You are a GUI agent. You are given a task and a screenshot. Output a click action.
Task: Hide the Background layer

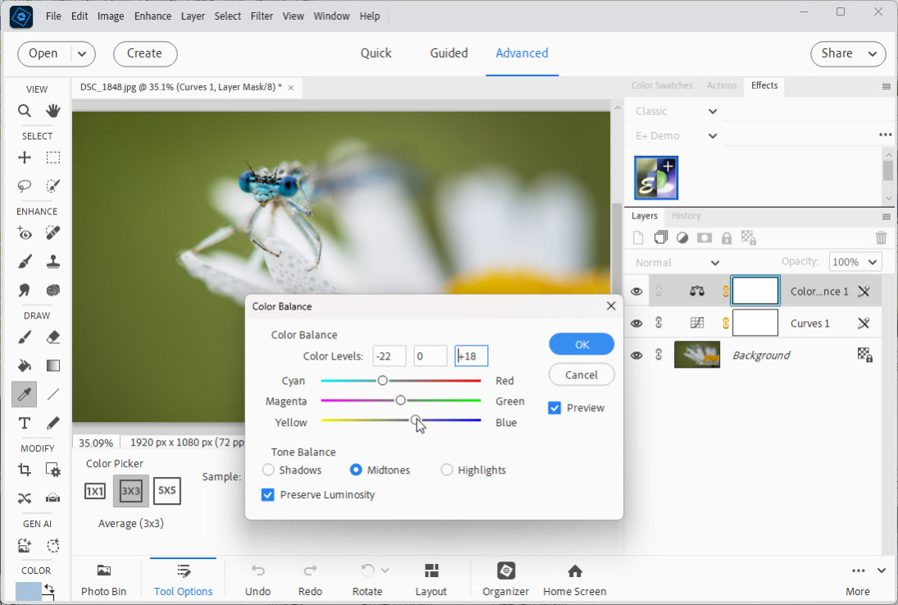(x=636, y=355)
